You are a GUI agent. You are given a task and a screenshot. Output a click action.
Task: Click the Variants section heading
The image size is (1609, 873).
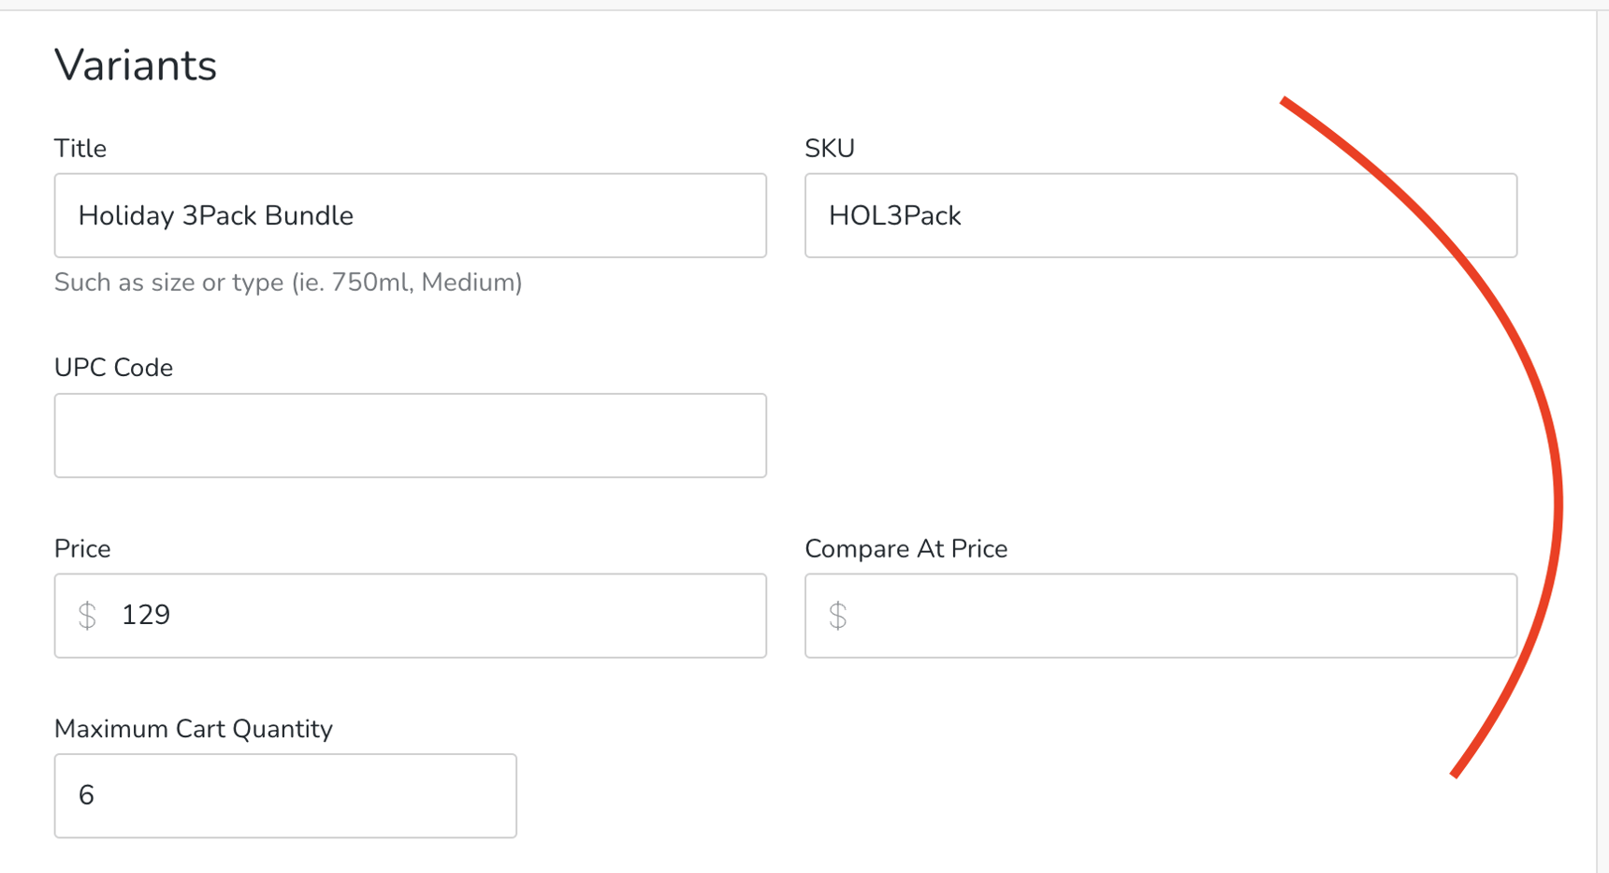pos(136,64)
